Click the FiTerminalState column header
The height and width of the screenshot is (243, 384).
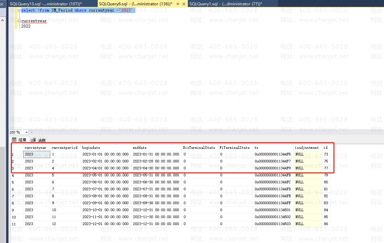pos(235,148)
